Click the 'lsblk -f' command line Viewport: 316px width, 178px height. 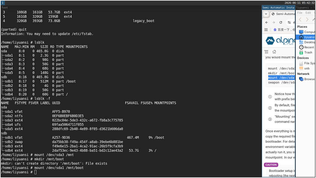click(25, 99)
